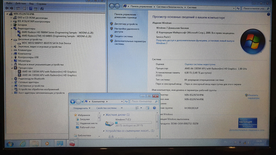Click Поиск: Компьютер search field

(144, 101)
